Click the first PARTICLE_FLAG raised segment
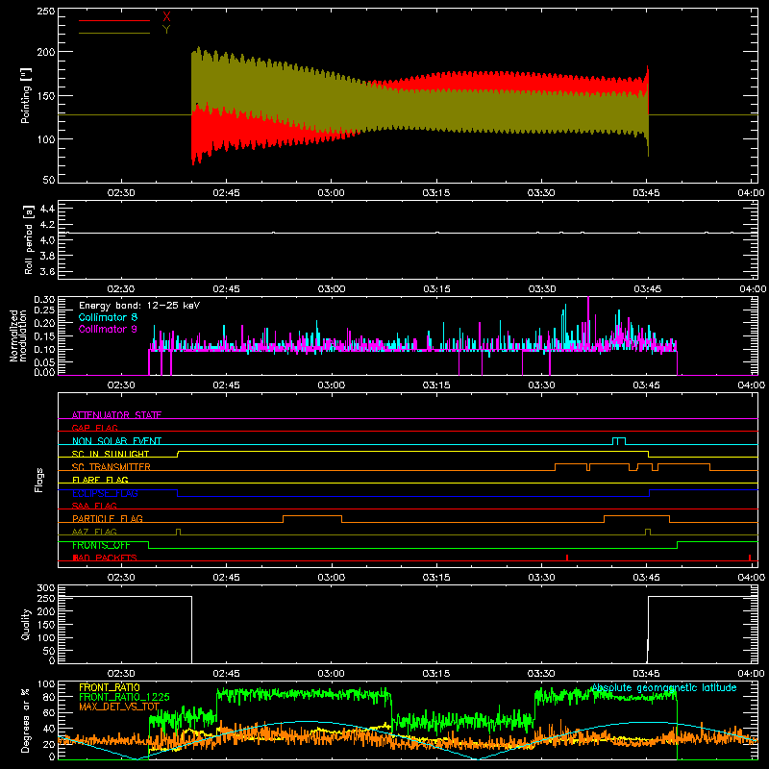The image size is (769, 769). click(x=312, y=516)
